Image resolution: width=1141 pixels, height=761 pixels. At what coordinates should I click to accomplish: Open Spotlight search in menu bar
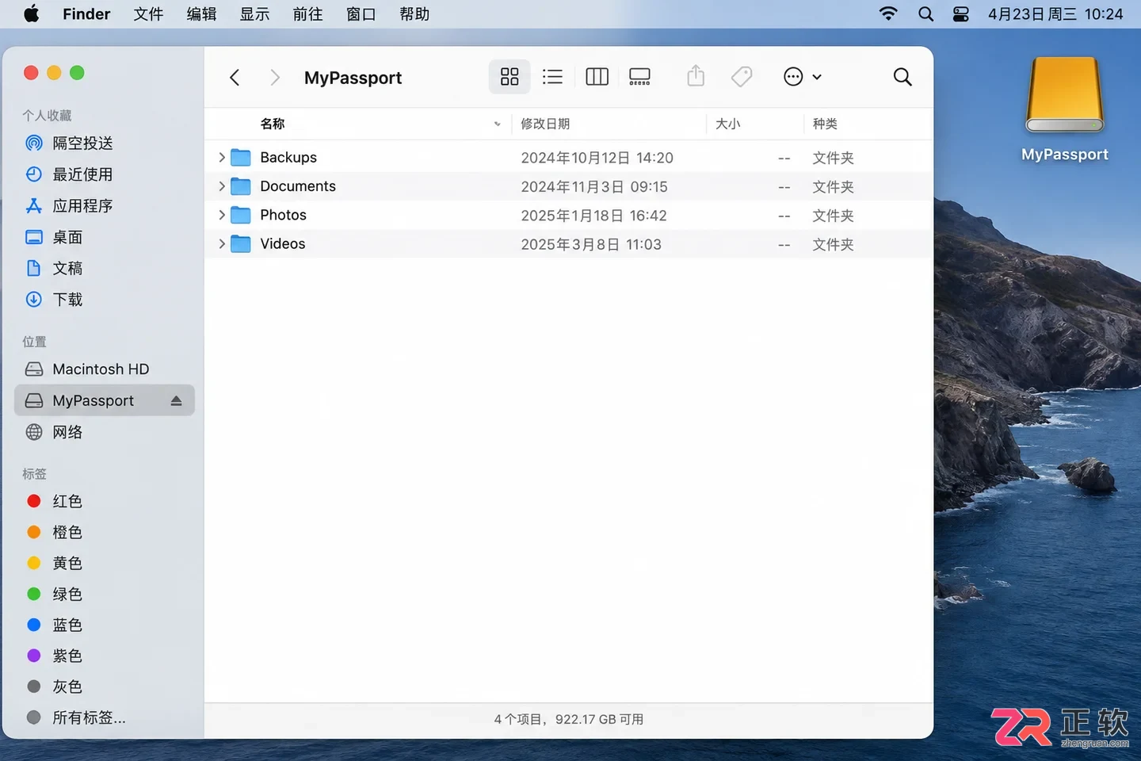tap(925, 14)
